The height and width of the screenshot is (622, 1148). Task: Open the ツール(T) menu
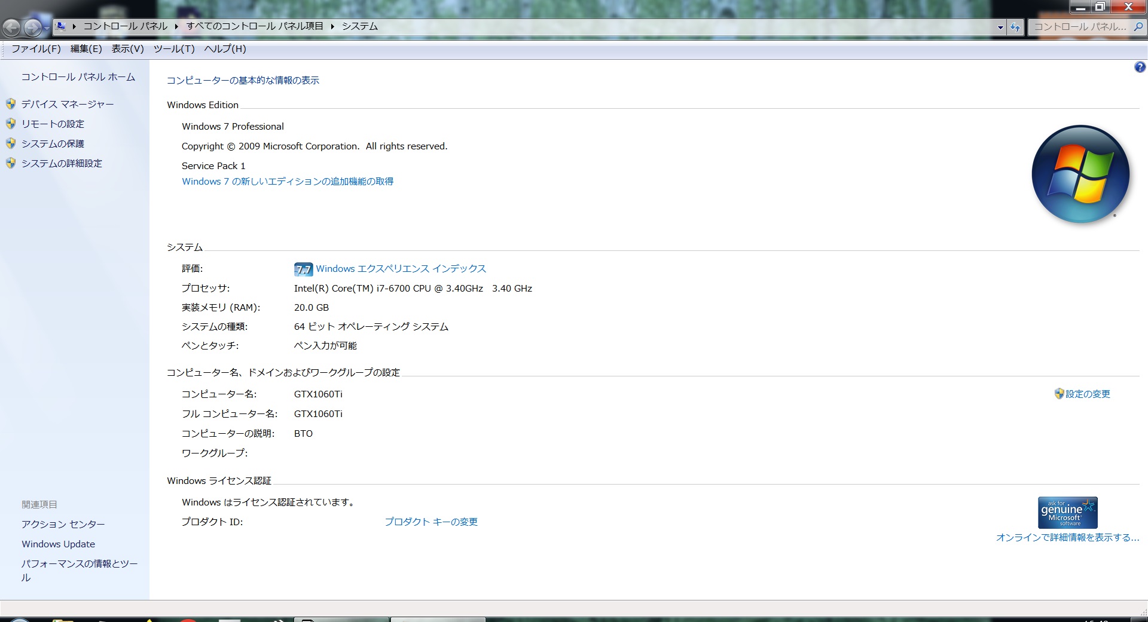point(174,49)
